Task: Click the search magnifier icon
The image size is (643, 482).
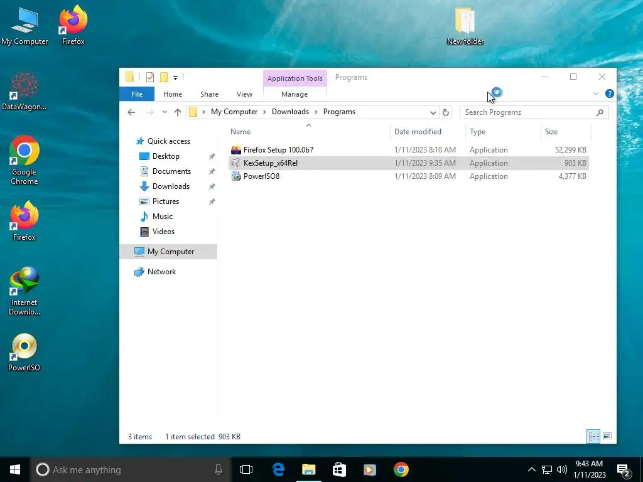Action: coord(600,112)
